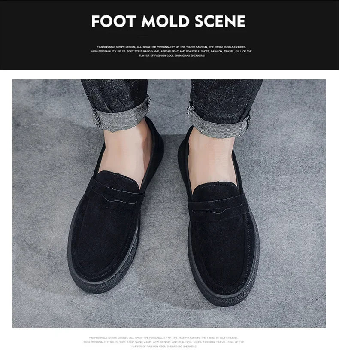
Task: Click the word FOOT in the banner title
Action: [114, 21]
